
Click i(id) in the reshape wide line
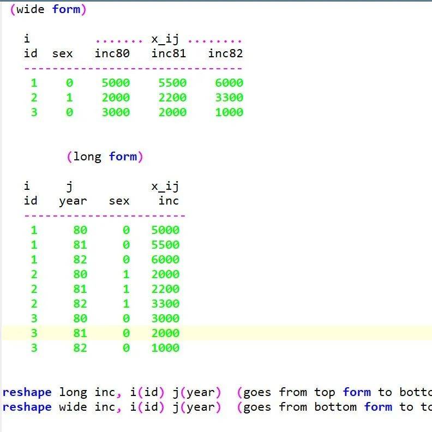tap(147, 407)
